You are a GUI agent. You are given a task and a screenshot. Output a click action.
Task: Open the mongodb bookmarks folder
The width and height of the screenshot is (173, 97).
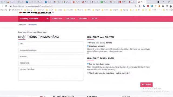[x=68, y=10]
